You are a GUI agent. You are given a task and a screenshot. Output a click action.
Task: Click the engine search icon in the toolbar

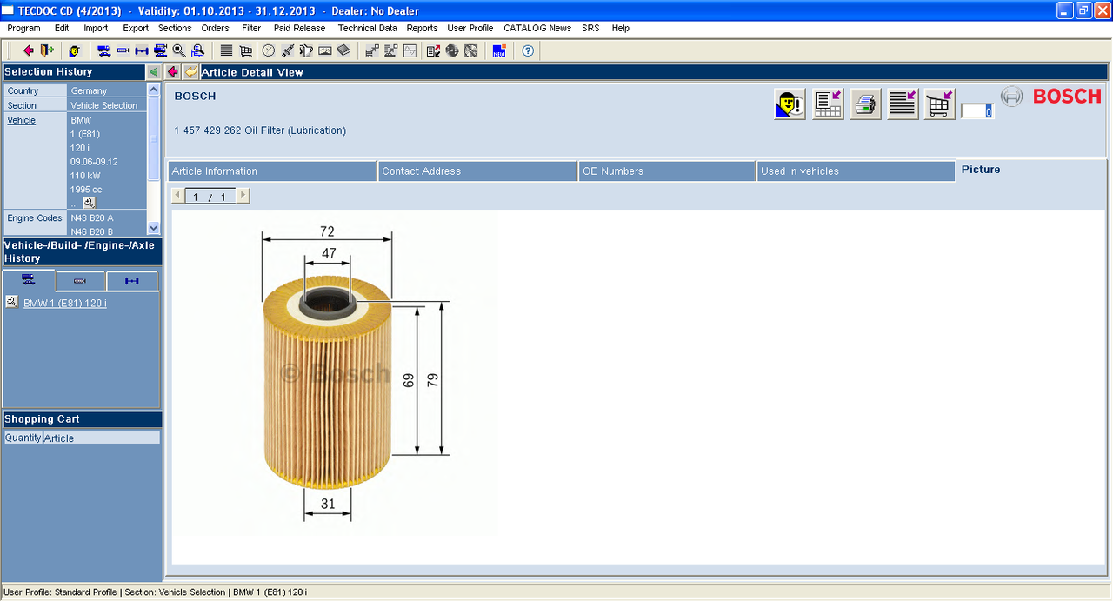tap(123, 50)
